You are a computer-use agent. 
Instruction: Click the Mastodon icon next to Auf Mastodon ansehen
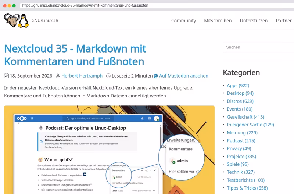click(156, 76)
